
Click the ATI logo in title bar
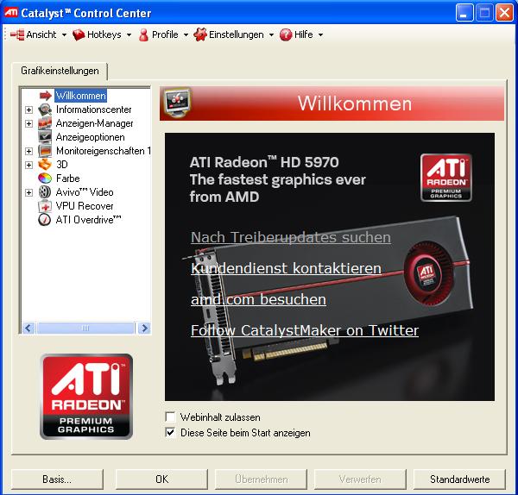tap(11, 13)
